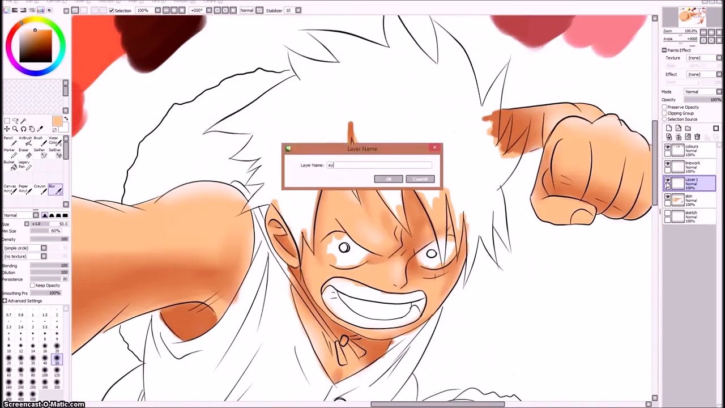Screen dimensions: 725x408
Task: Toggle Keep Opacity checkbox
Action: 33,286
